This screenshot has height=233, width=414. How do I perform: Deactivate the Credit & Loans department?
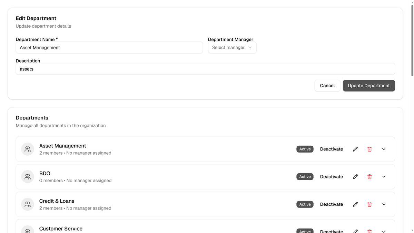coord(332,204)
